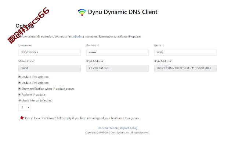This screenshot has width=235, height=147.
Task: Click the 'Group:' label
Action: [159, 45]
